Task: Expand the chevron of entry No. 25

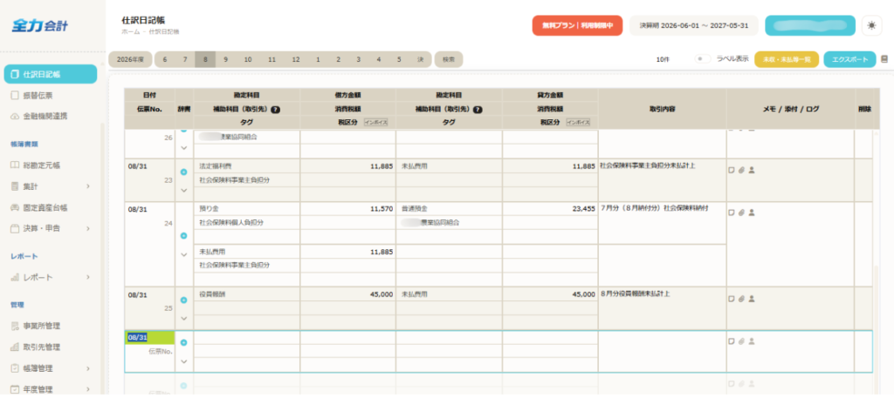Action: (x=183, y=319)
